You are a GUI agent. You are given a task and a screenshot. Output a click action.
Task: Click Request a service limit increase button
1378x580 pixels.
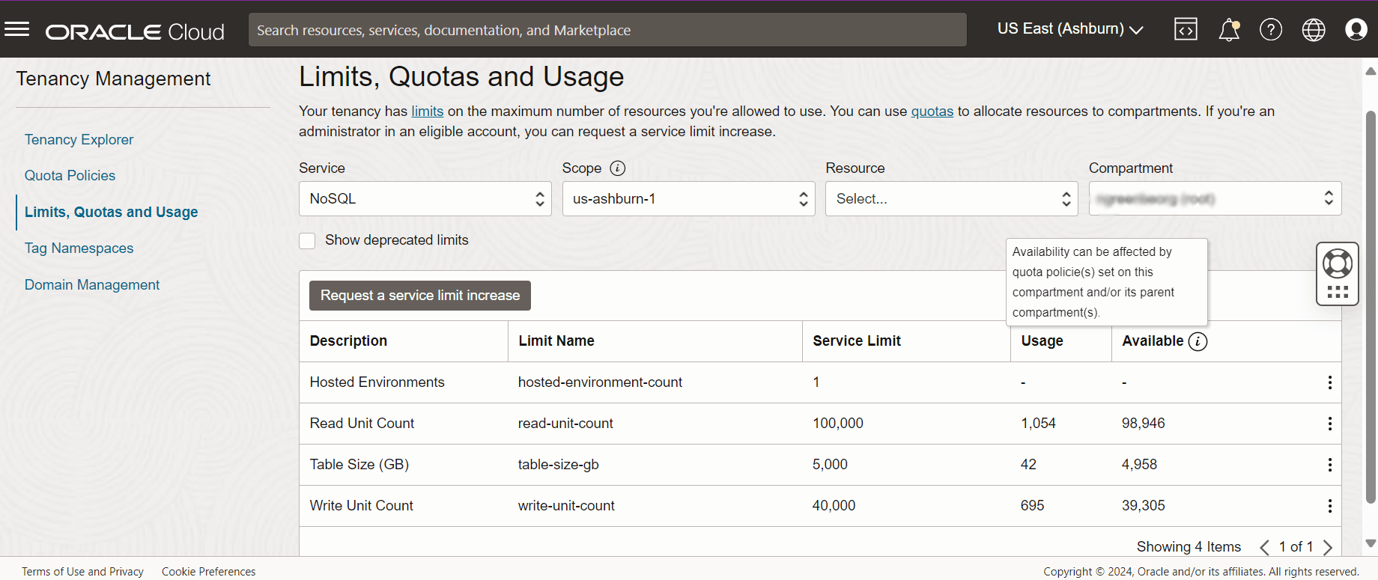[419, 296]
